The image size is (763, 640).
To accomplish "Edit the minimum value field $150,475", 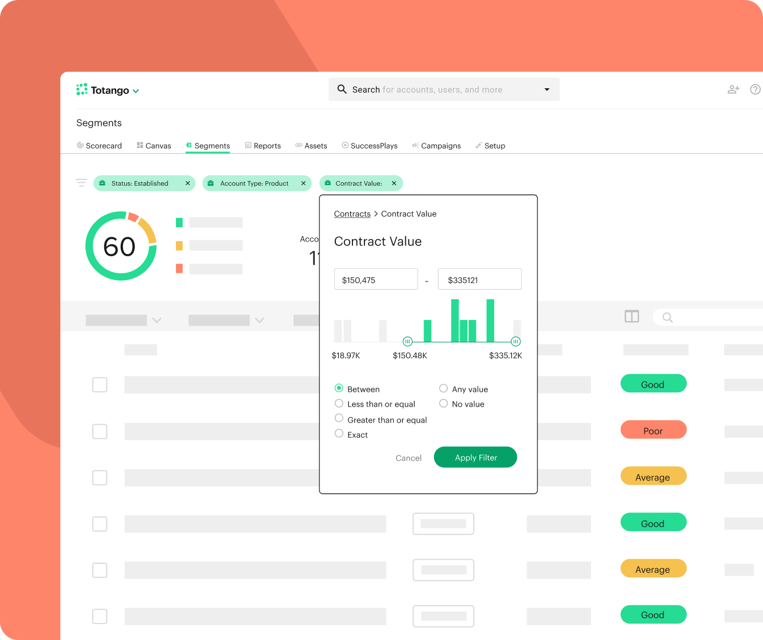I will click(x=376, y=279).
